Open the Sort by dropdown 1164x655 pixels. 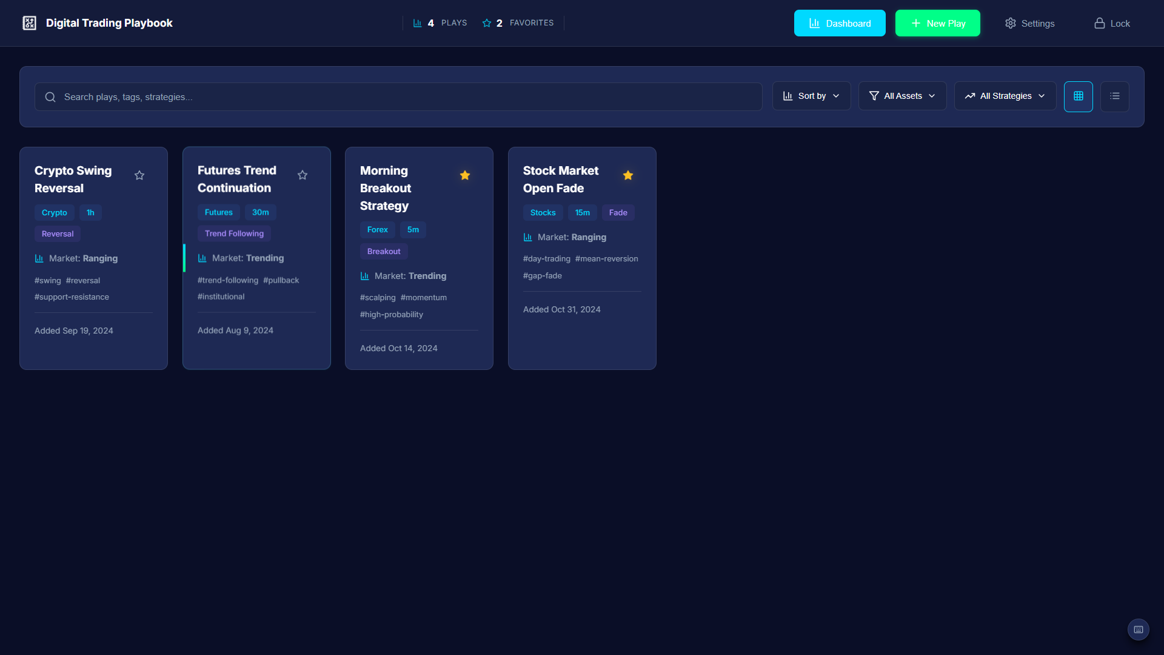(x=811, y=96)
